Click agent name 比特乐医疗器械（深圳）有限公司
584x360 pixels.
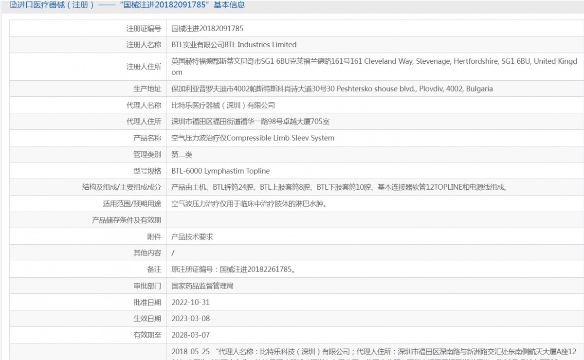[223, 105]
